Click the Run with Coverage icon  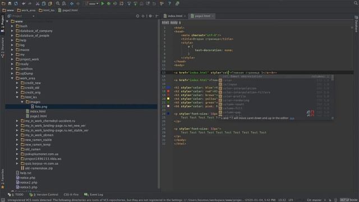[x=115, y=3]
